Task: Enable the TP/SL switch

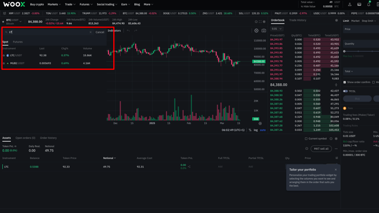Action: pos(345,91)
